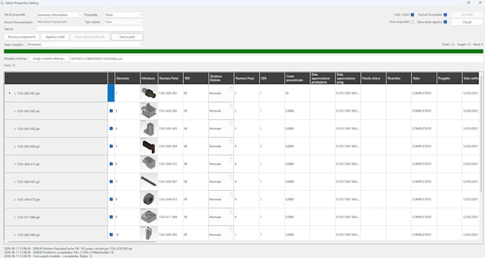The width and height of the screenshot is (485, 258).
Task: Click the thumbnail for part 1533-A04-012
Action: 149,164
